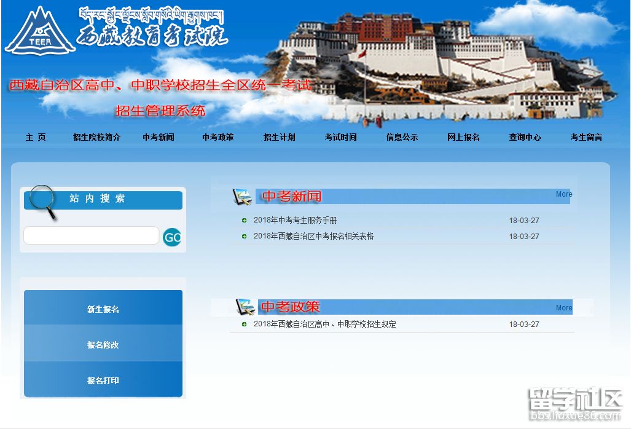Click the 报名修改 sidebar button
The height and width of the screenshot is (429, 631).
tap(103, 345)
